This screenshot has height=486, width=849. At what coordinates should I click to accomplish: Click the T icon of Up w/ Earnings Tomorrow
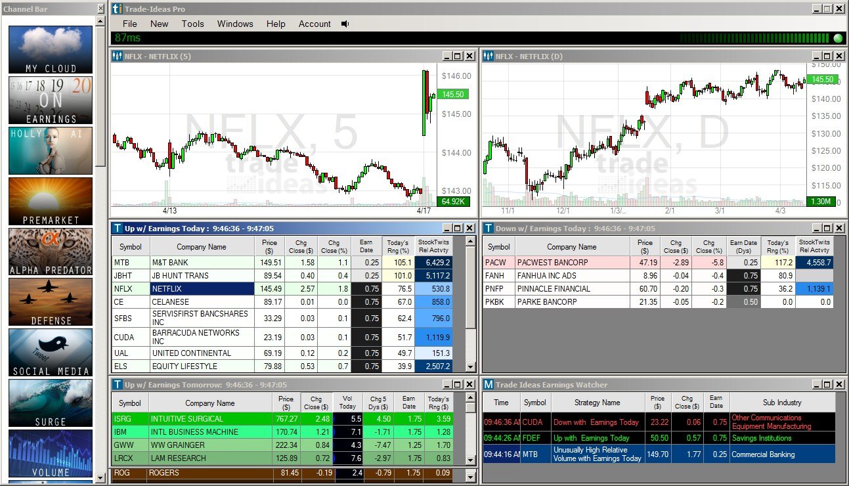coord(117,384)
